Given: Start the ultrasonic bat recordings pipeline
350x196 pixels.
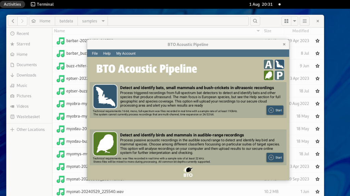Looking at the screenshot, I should (x=275, y=110).
